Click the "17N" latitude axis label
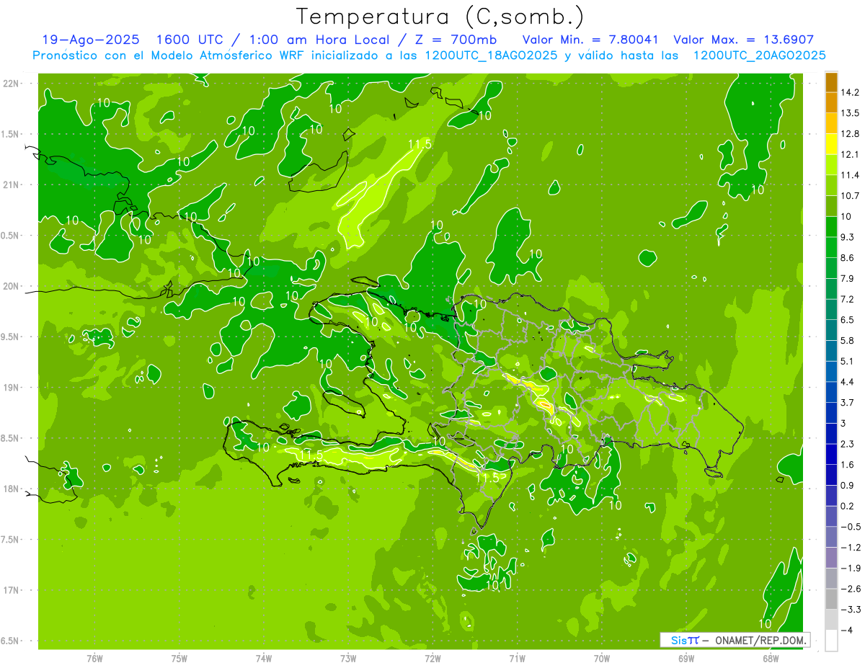The height and width of the screenshot is (668, 865). coord(12,590)
